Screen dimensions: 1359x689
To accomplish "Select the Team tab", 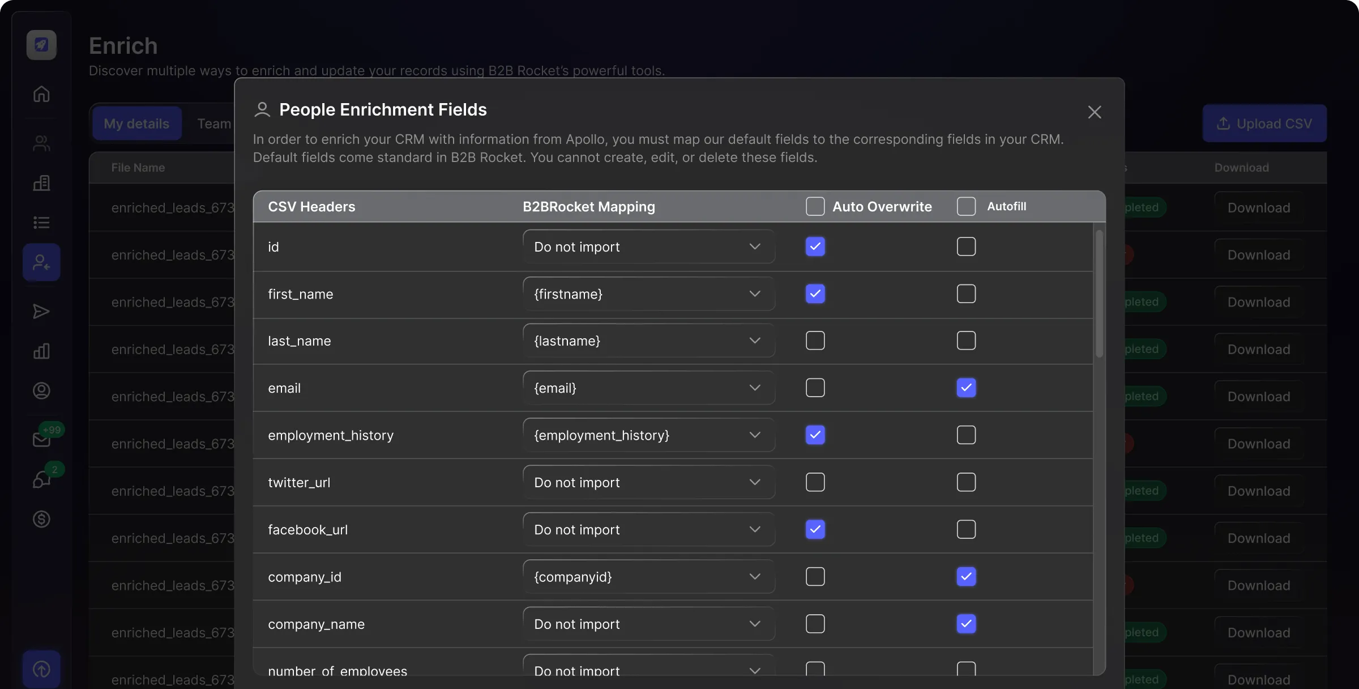I will (x=213, y=123).
